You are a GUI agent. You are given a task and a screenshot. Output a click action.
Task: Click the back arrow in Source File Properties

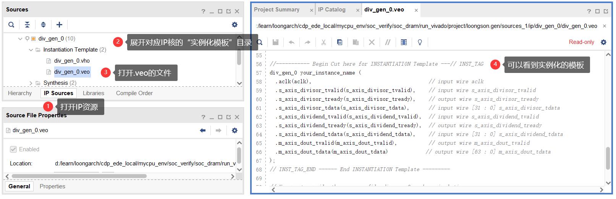pyautogui.click(x=203, y=131)
